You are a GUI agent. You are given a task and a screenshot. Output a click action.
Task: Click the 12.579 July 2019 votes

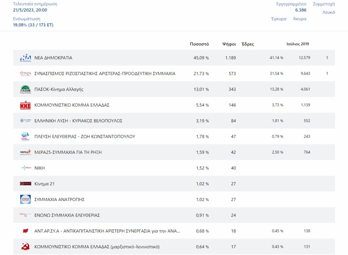pyautogui.click(x=304, y=58)
